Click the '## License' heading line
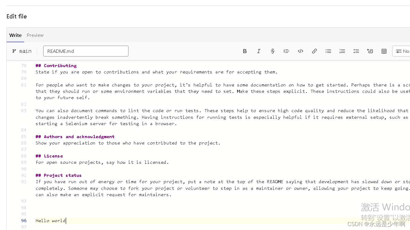Screen dimensions: 410x230 (x=49, y=156)
